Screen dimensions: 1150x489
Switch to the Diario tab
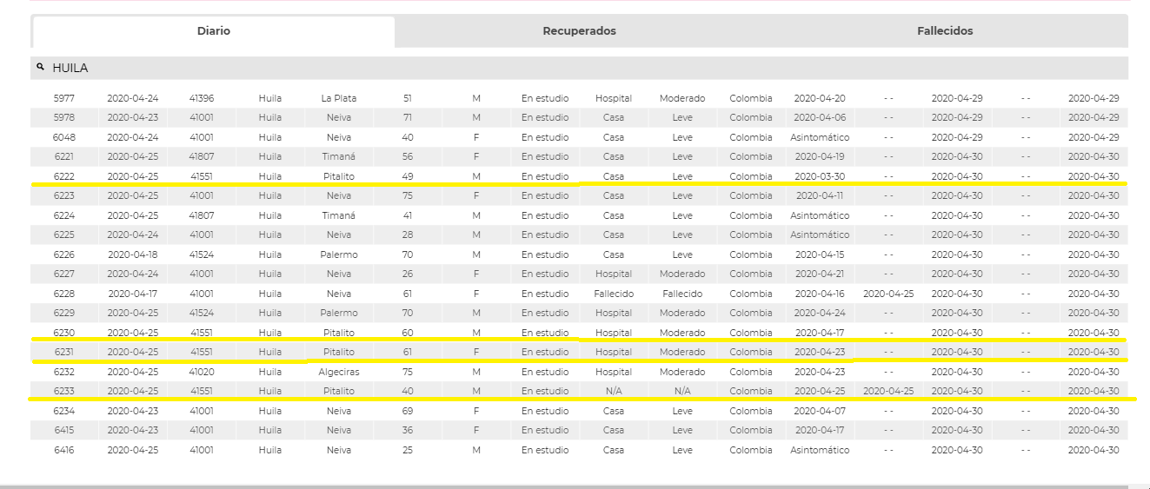tap(214, 31)
